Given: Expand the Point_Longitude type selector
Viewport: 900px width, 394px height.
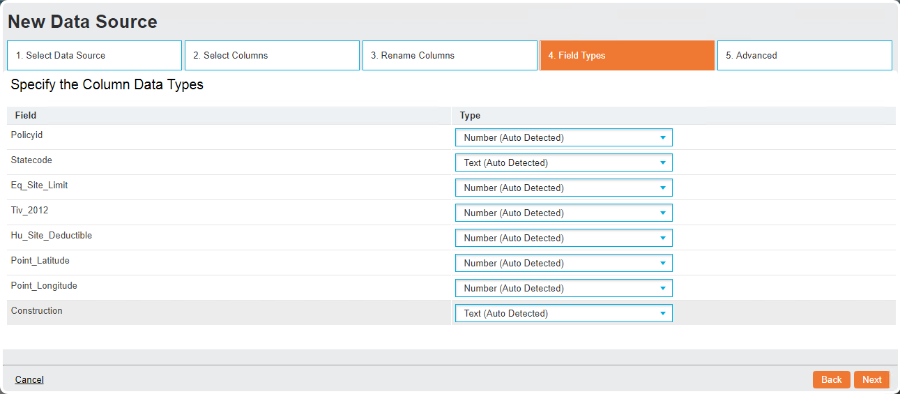Looking at the screenshot, I should [x=563, y=288].
